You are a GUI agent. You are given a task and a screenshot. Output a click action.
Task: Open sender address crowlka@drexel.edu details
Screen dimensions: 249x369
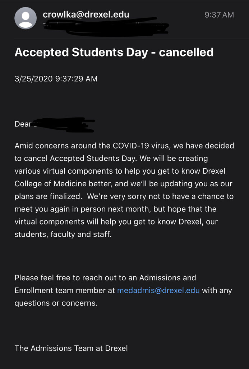pyautogui.click(x=86, y=14)
